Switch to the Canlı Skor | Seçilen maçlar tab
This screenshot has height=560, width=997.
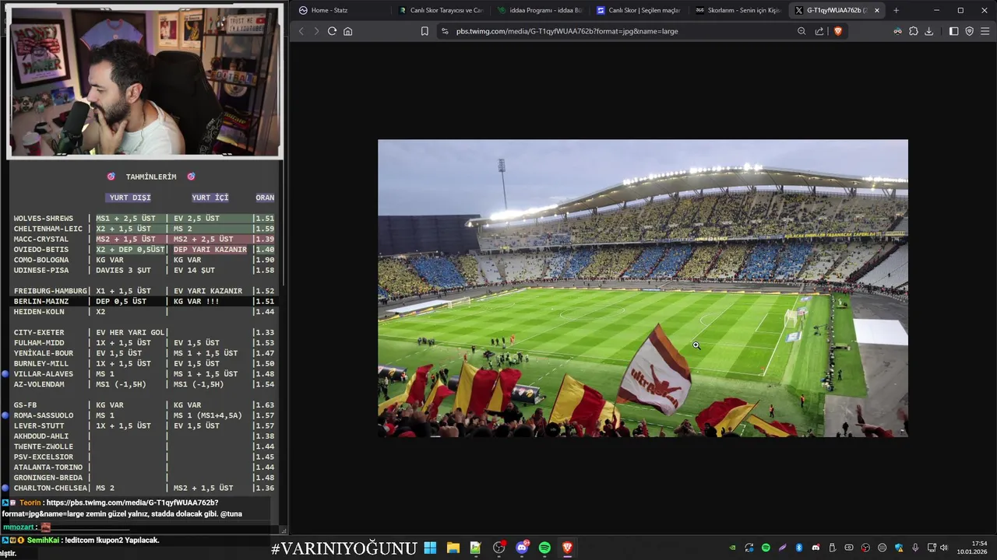click(x=639, y=10)
